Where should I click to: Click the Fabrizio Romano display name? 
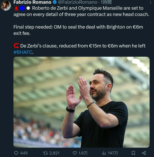click(32, 3)
